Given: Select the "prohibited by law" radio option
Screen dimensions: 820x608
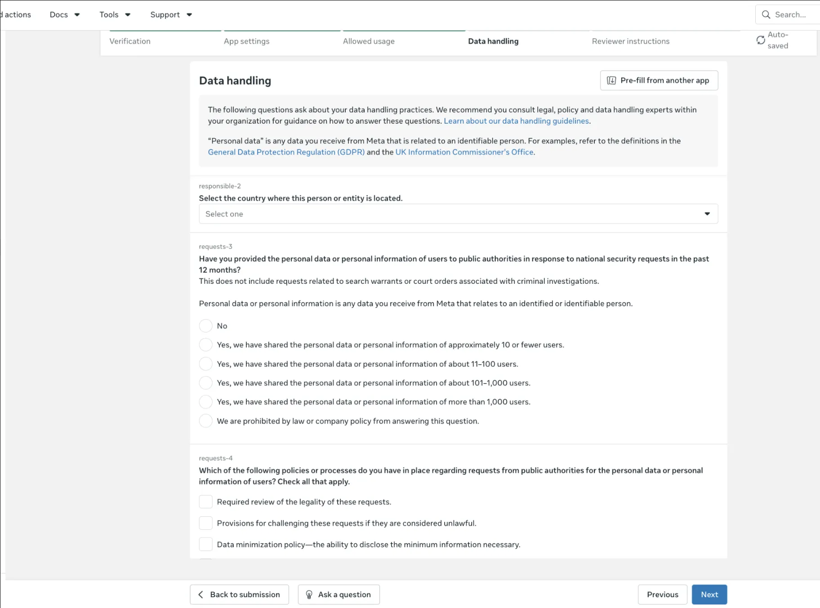Looking at the screenshot, I should click(x=205, y=421).
